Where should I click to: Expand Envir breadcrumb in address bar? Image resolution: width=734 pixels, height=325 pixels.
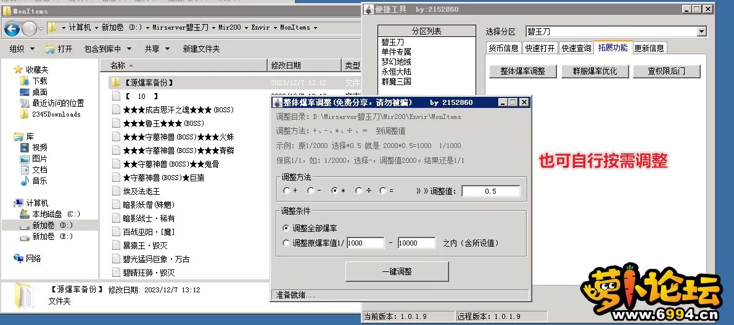point(274,28)
